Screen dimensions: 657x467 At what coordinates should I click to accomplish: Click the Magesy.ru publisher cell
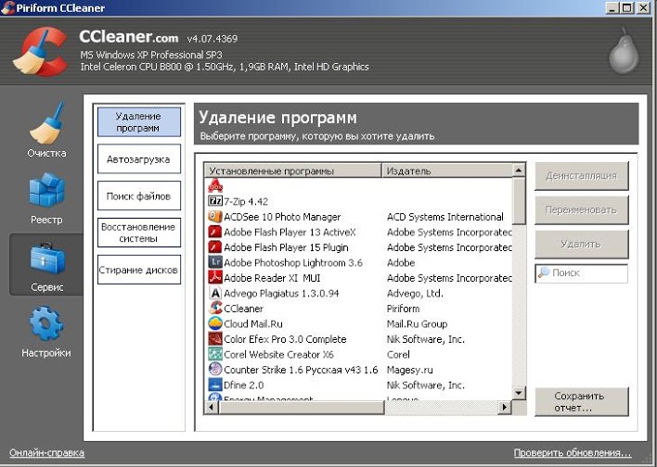[x=410, y=370]
